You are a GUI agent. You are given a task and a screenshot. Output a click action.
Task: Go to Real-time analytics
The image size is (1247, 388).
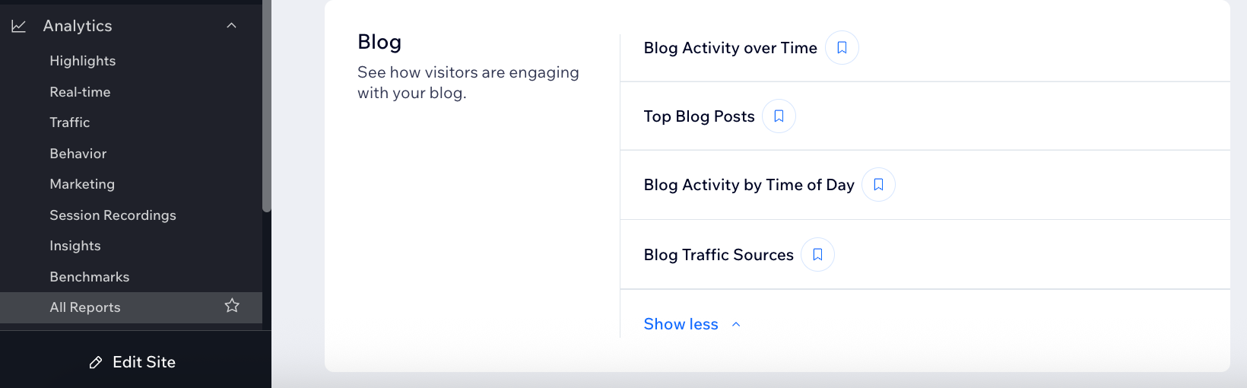(x=80, y=92)
